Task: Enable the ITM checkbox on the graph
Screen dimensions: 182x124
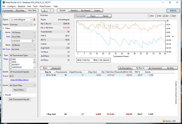Action: pyautogui.click(x=156, y=16)
